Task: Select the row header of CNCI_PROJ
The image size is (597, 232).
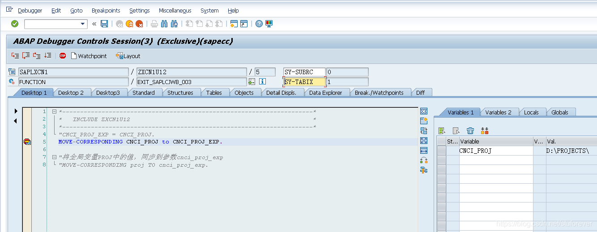Action: tap(442, 151)
